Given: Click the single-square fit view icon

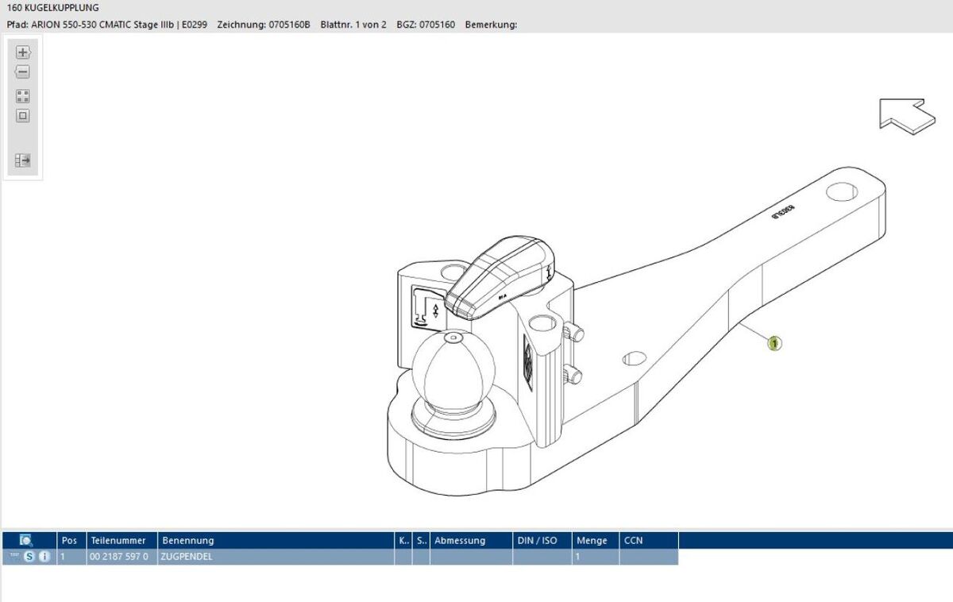Looking at the screenshot, I should [23, 116].
